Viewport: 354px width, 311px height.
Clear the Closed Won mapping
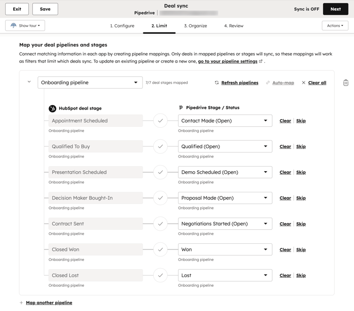285,249
